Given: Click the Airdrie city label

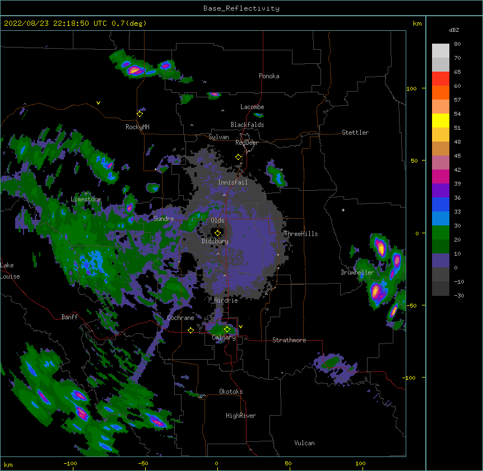Looking at the screenshot, I should [x=226, y=300].
